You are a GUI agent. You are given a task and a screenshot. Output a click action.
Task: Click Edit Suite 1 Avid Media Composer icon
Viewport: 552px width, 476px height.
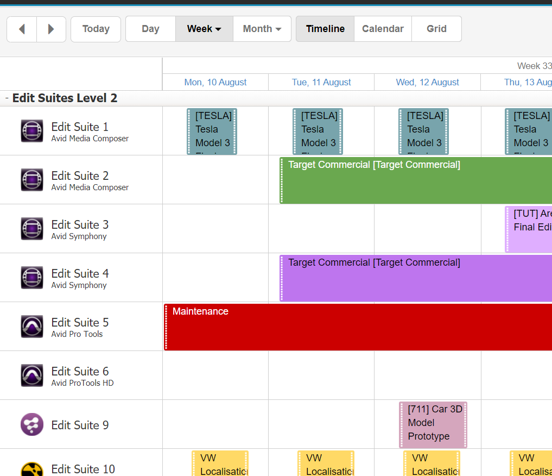[32, 131]
